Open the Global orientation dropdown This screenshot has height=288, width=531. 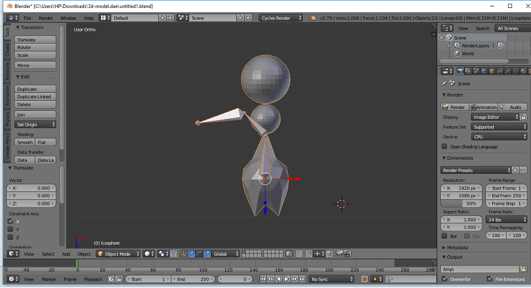click(226, 254)
